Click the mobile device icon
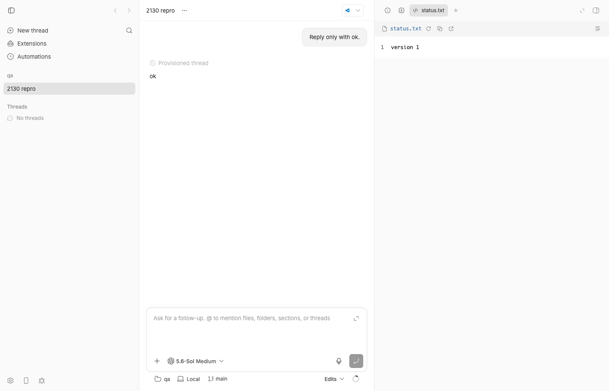Screen dimensions: 609x391 pos(26,381)
